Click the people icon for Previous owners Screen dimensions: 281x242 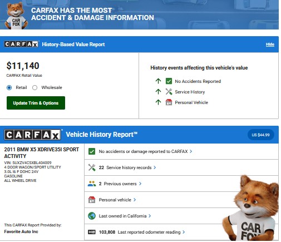tap(92, 184)
